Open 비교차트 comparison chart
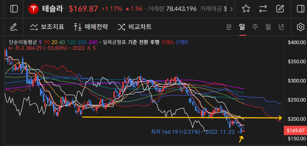The height and width of the screenshot is (146, 307). coord(135,27)
